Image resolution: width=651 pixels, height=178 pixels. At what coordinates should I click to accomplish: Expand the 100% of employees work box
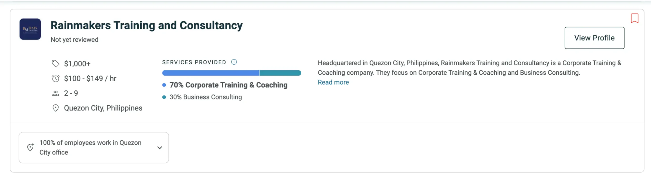pyautogui.click(x=90, y=148)
